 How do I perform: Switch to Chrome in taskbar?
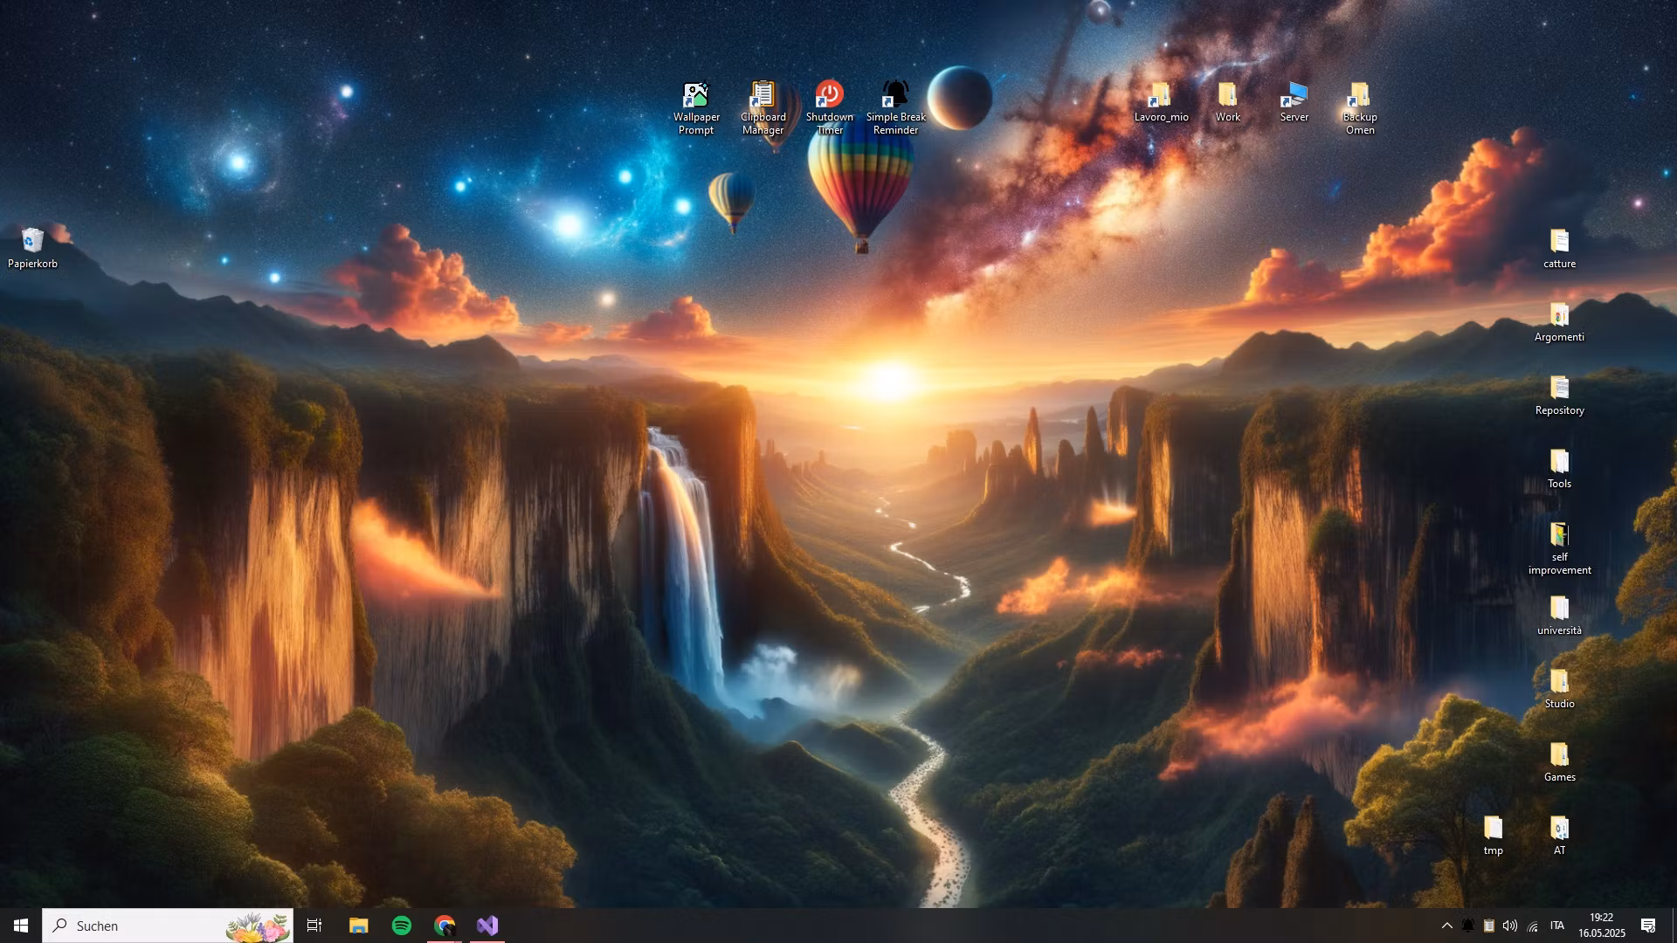click(x=445, y=926)
